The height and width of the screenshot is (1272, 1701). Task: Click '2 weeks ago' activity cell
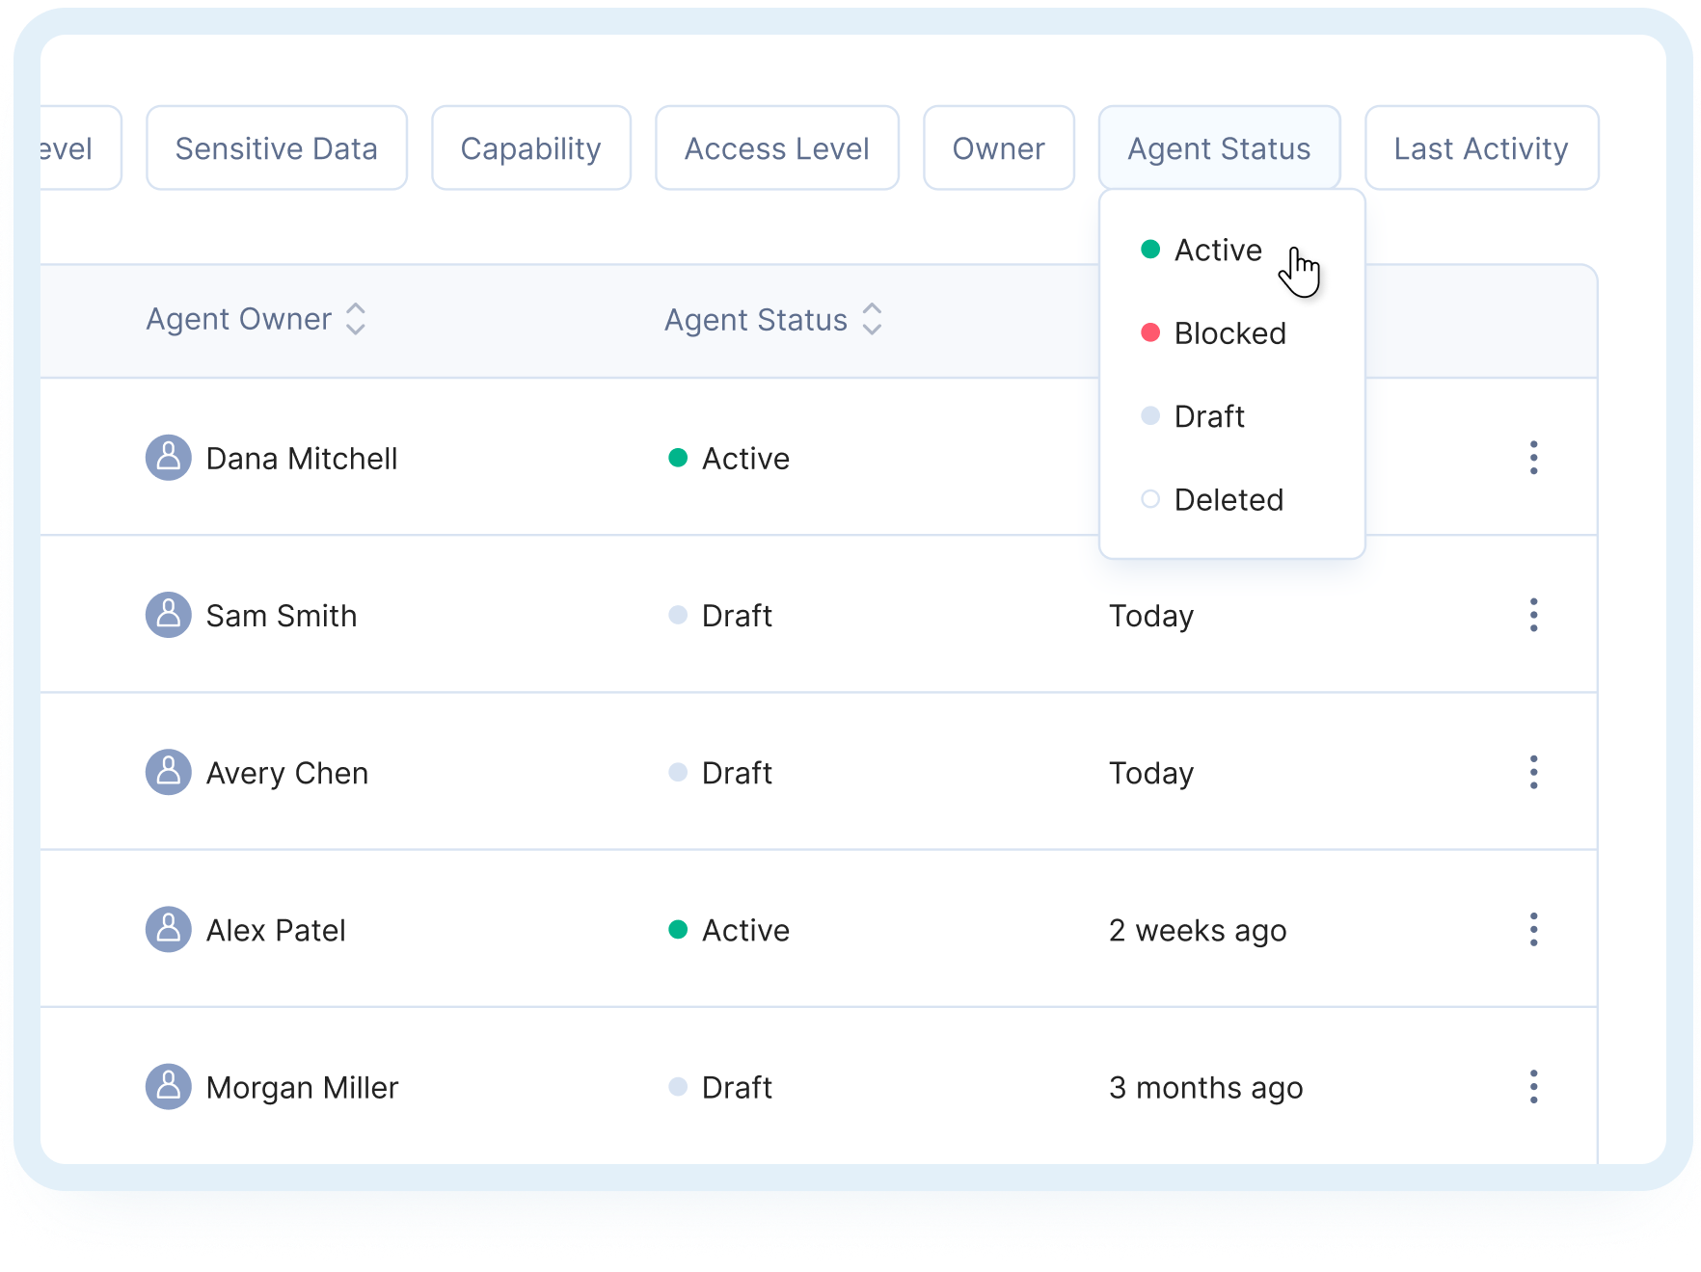pos(1198,929)
